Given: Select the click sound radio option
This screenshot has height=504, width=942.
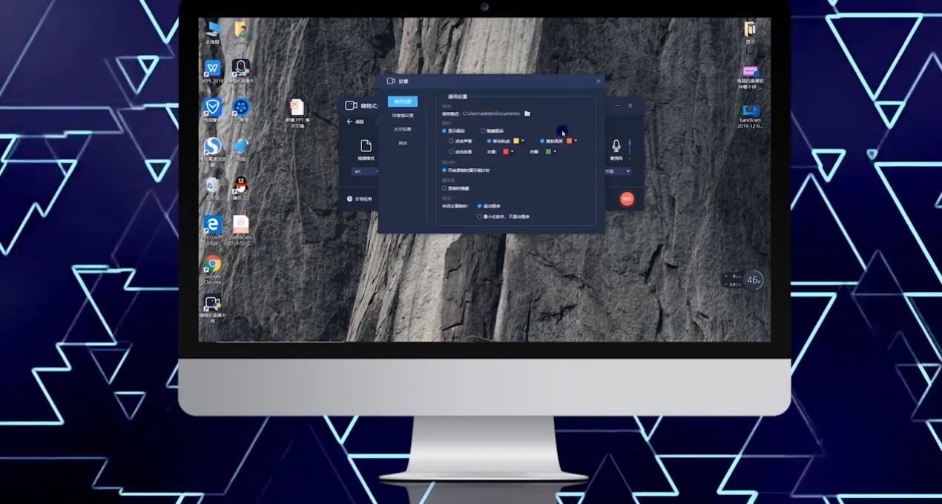Looking at the screenshot, I should pos(452,140).
